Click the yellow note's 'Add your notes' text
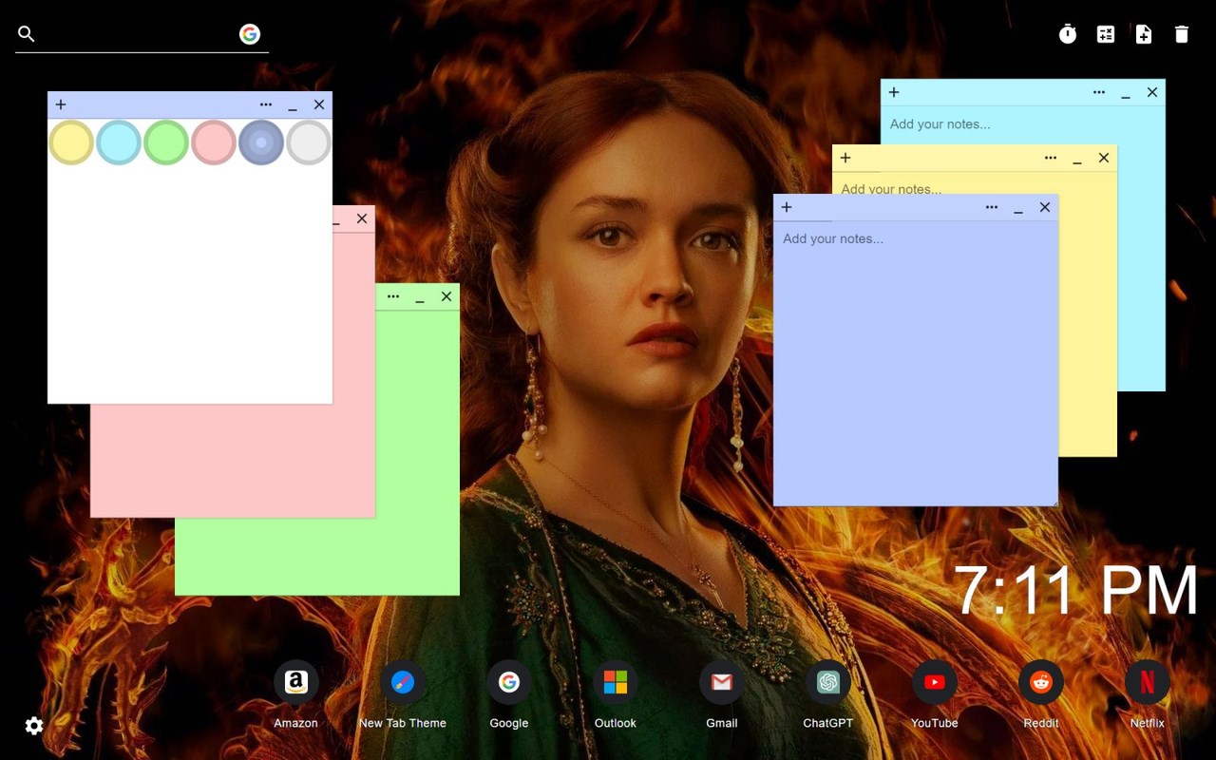This screenshot has height=760, width=1216. (x=891, y=188)
